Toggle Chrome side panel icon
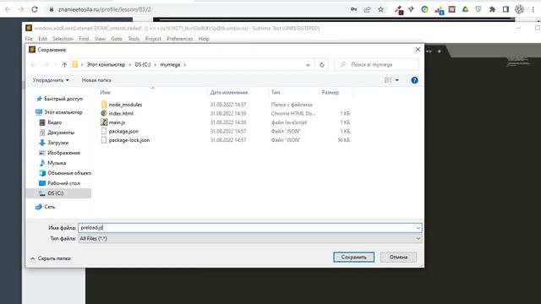Image resolution: width=541 pixels, height=304 pixels. 505,9
